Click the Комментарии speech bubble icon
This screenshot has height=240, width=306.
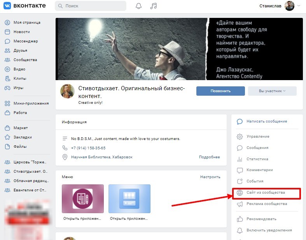pos(240,170)
